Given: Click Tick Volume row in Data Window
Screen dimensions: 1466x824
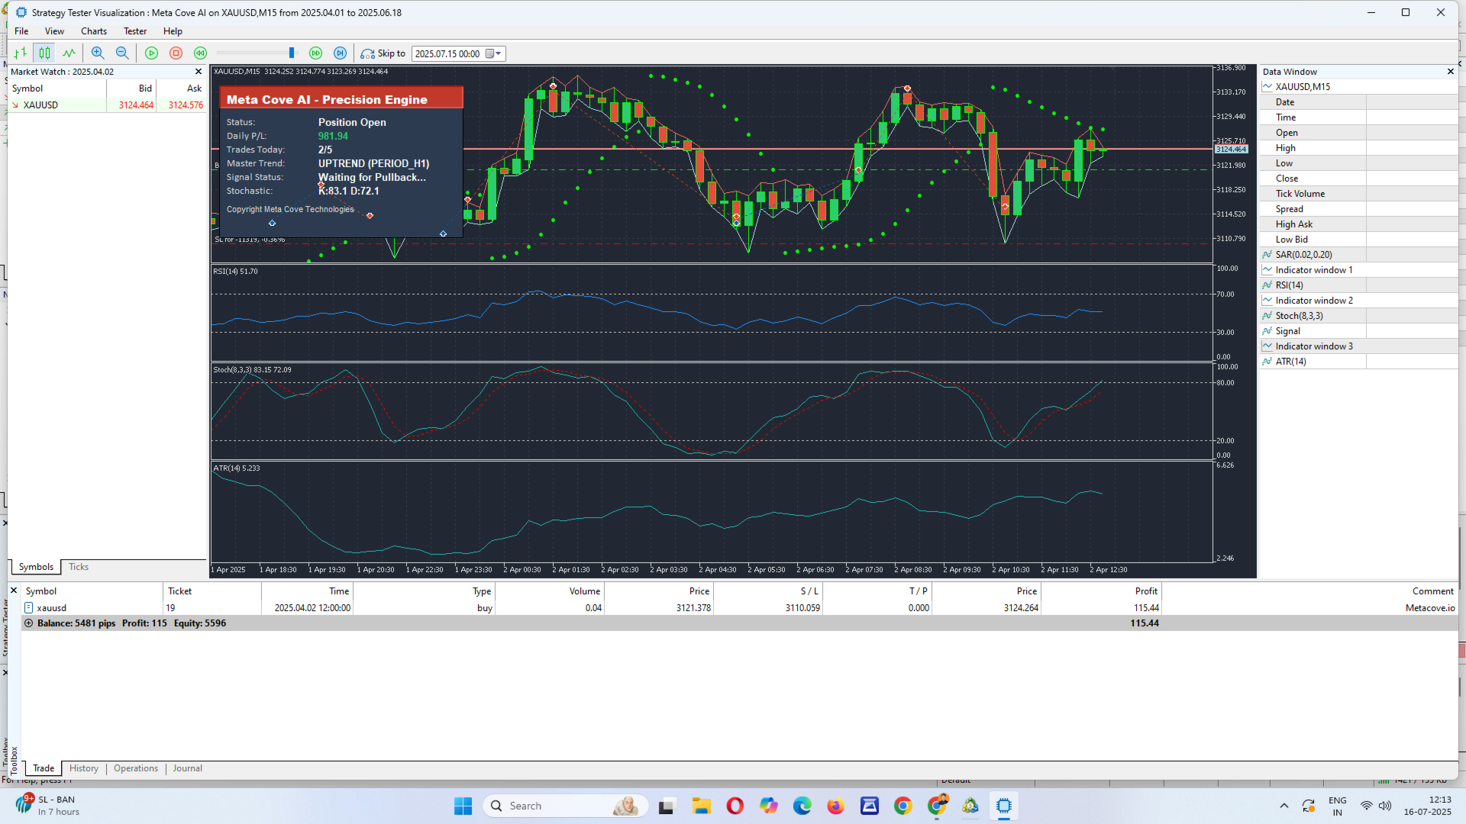Looking at the screenshot, I should point(1358,194).
